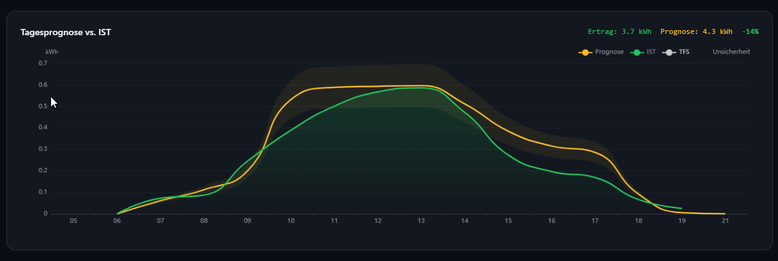
Task: Click the 0.3 gridline label on y-axis
Action: pyautogui.click(x=43, y=149)
